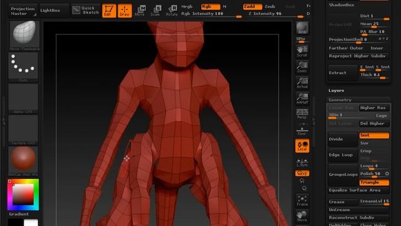Open the Dots stroke type picker

pos(23,67)
